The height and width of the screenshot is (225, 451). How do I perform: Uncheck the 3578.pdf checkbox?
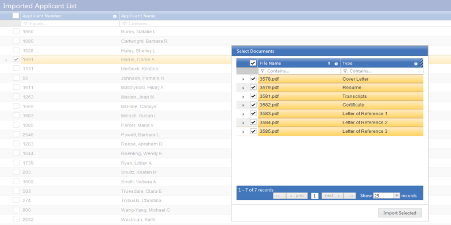253,78
